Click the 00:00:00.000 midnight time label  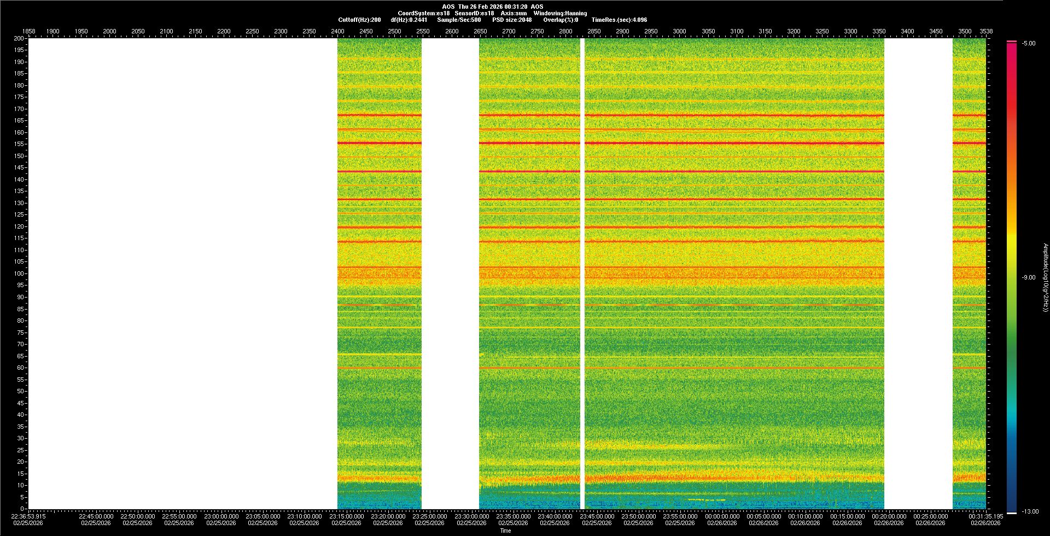[722, 516]
